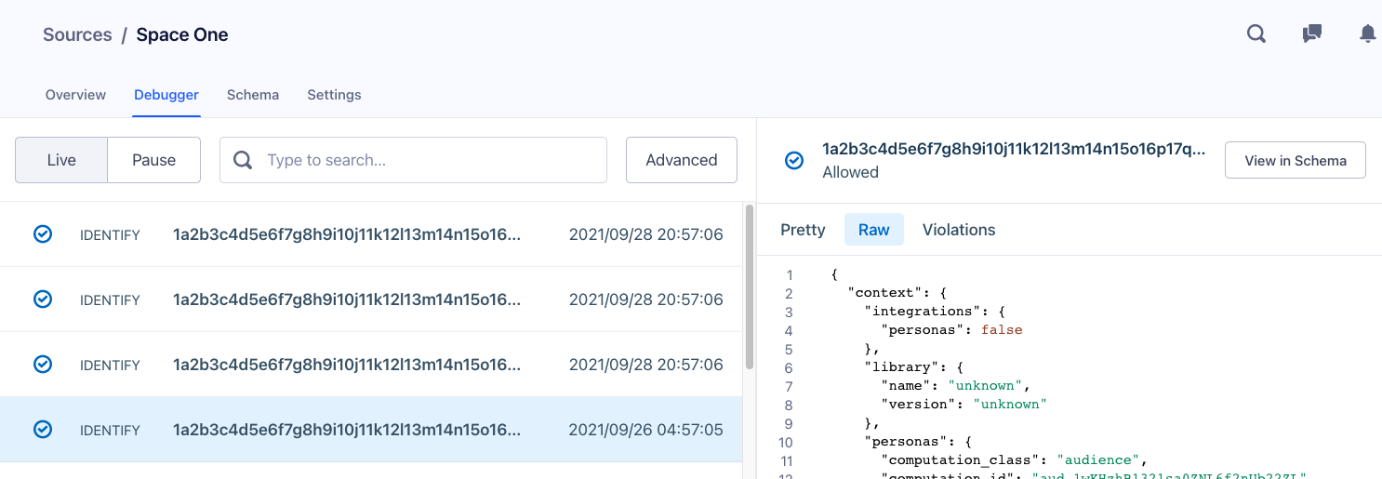This screenshot has width=1382, height=479.
Task: Switch to the Overview tab
Action: point(75,95)
